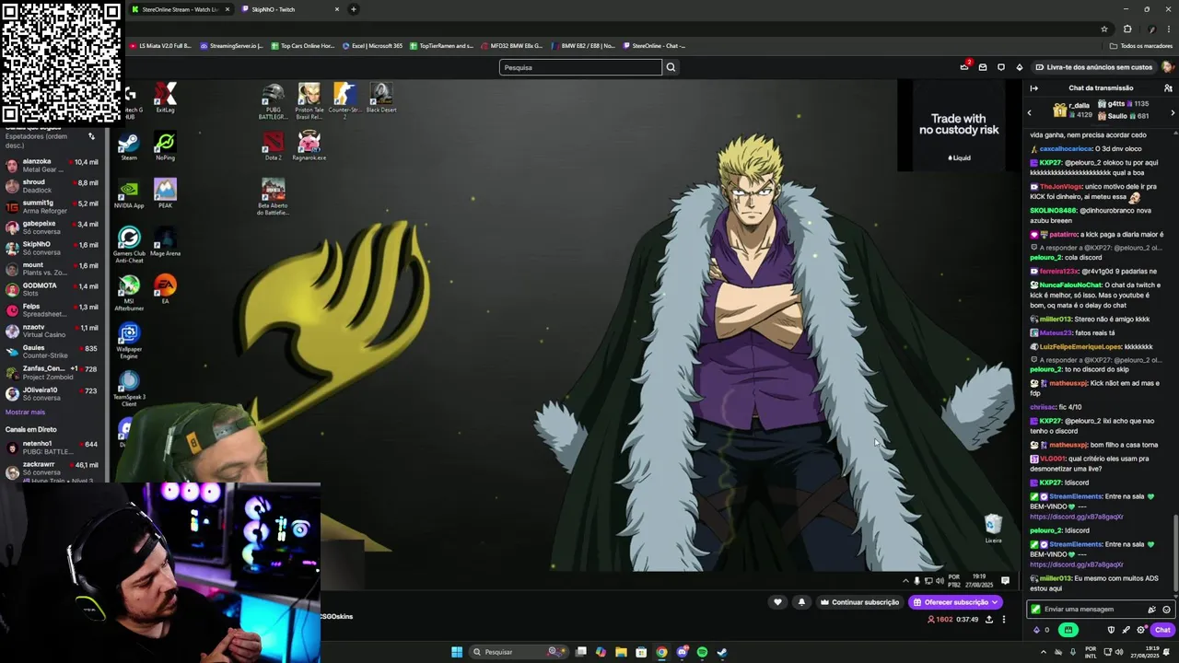Screen dimensions: 1179x663
Task: Open alanzoka channel in sidebar
Action: pos(52,165)
